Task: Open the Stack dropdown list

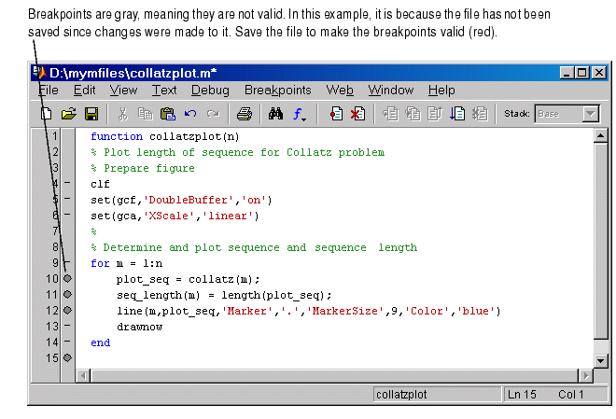Action: click(591, 114)
